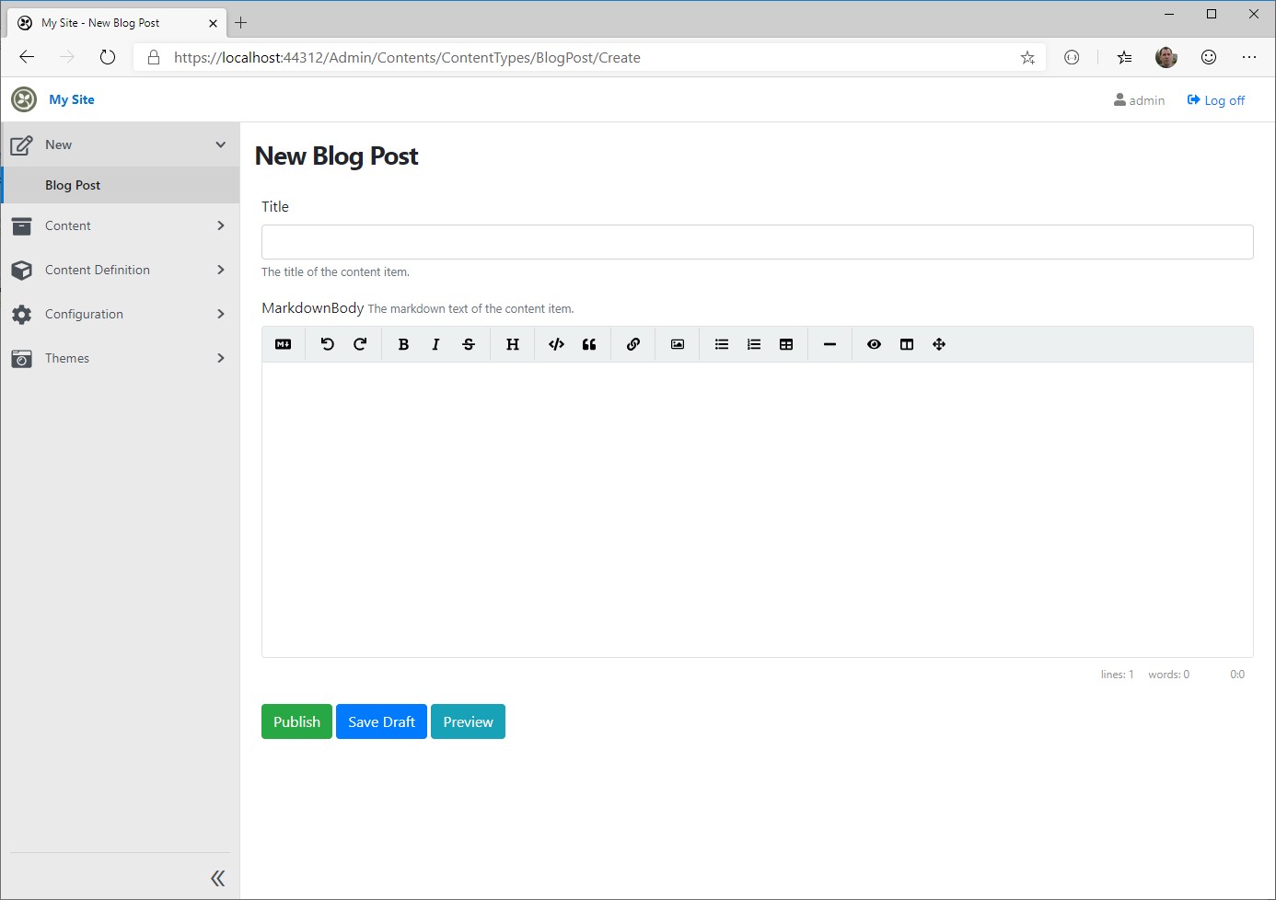The width and height of the screenshot is (1276, 900).
Task: Create an unordered list in the editor
Action: (x=721, y=343)
